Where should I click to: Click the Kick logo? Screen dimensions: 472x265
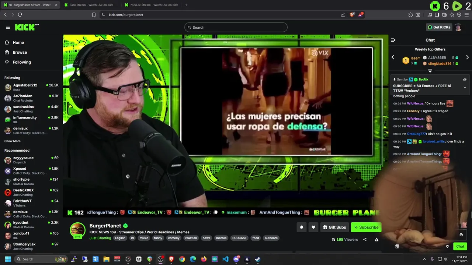27,27
